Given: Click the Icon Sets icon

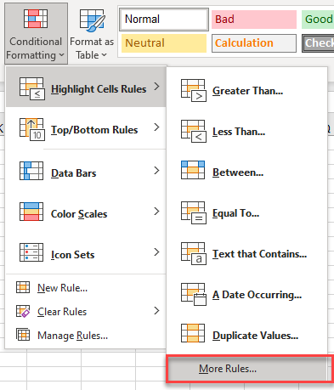Looking at the screenshot, I should tap(31, 252).
